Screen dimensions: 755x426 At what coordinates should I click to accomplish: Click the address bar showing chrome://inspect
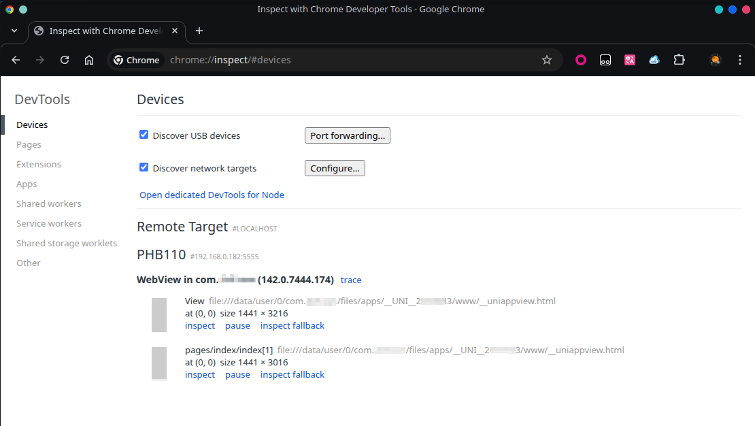click(340, 60)
